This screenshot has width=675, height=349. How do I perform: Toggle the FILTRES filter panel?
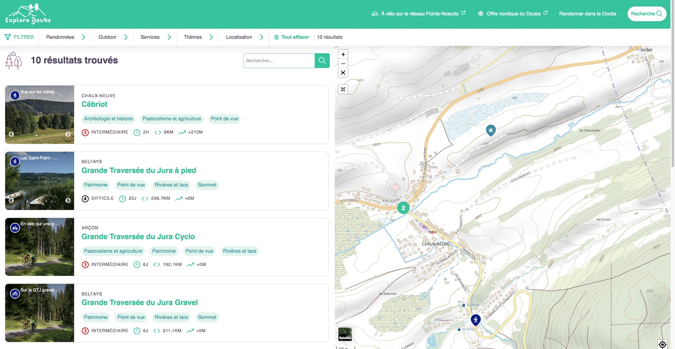[19, 37]
